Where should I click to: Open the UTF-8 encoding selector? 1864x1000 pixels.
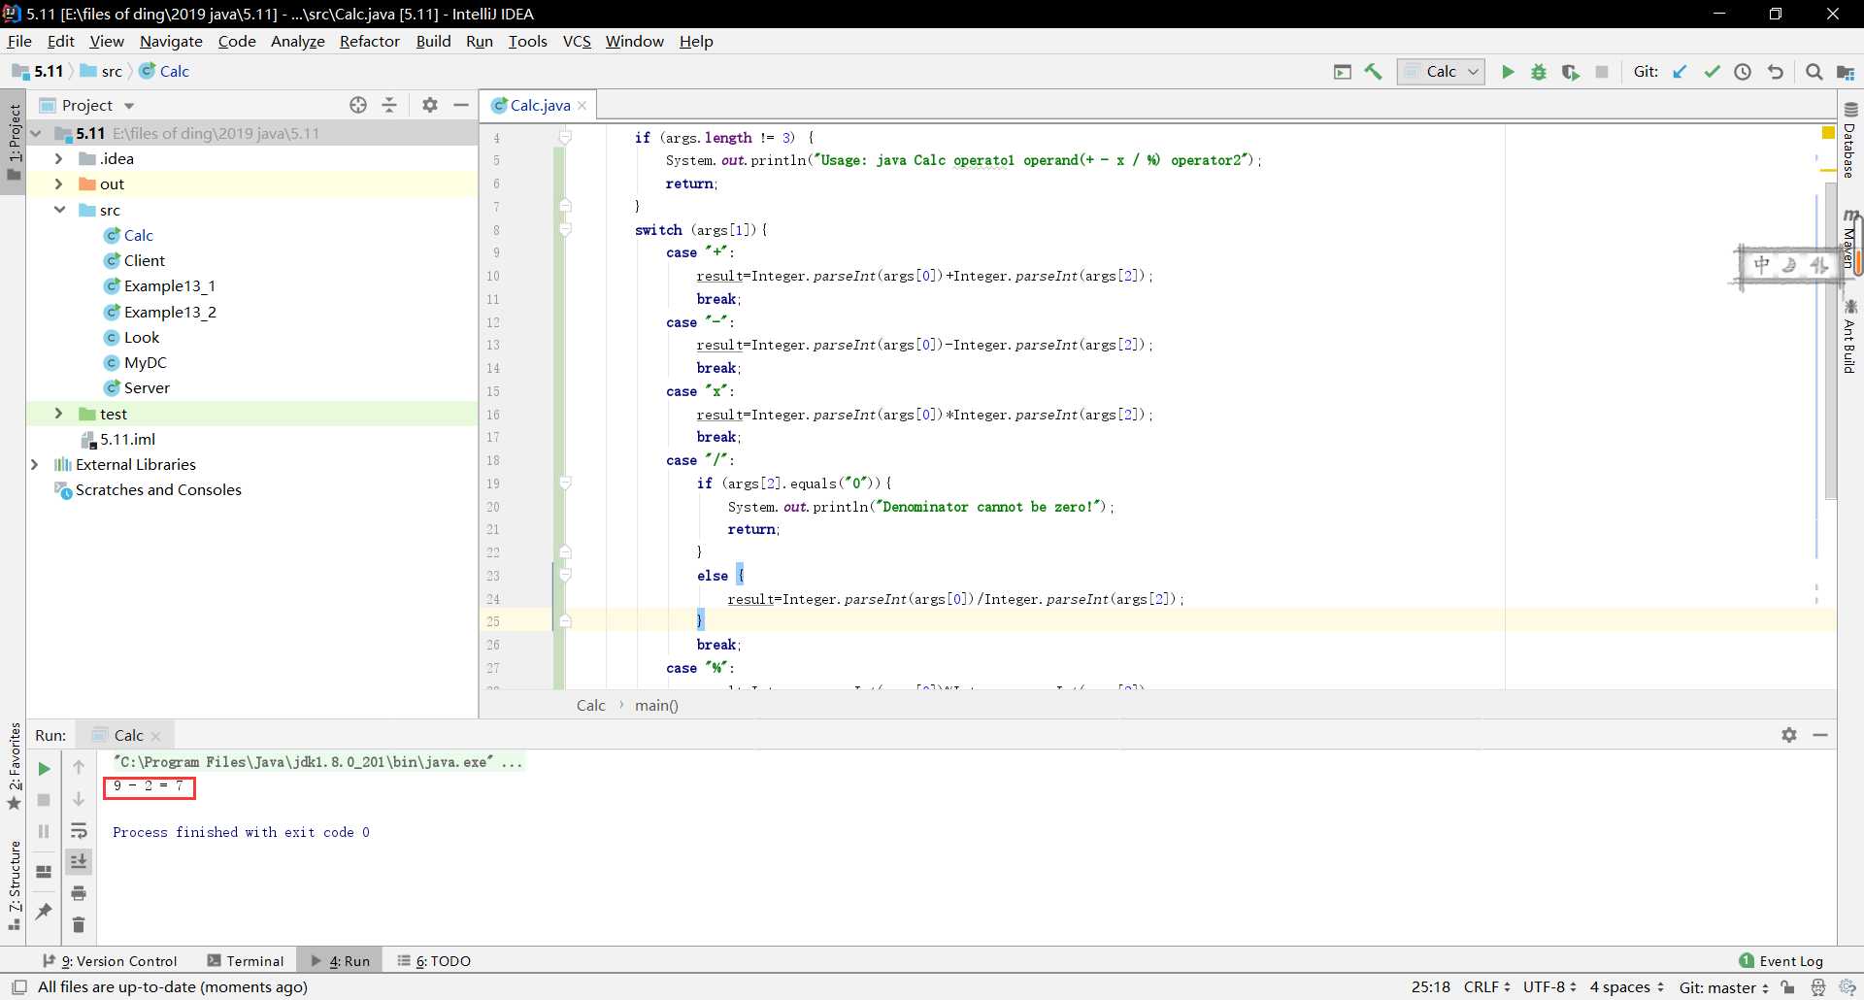pos(1549,987)
